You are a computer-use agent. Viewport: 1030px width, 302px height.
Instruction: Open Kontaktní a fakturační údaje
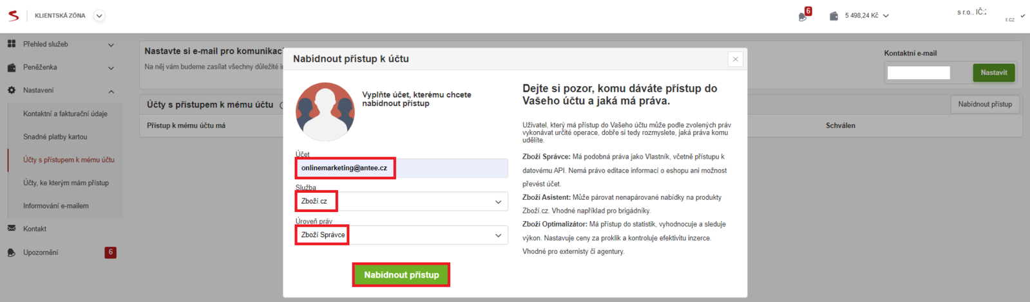pyautogui.click(x=65, y=114)
